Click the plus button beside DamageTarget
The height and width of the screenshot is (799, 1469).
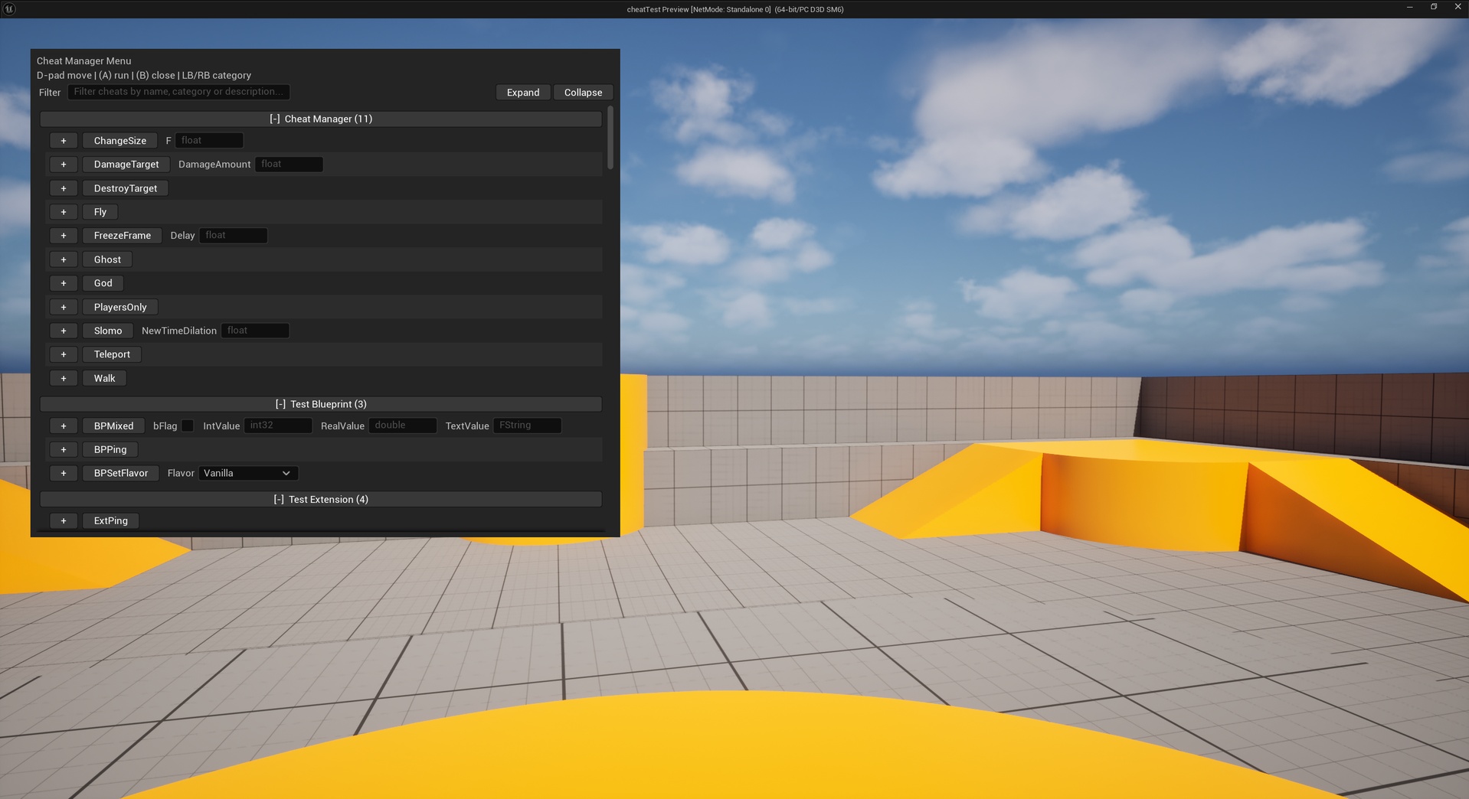pyautogui.click(x=64, y=165)
